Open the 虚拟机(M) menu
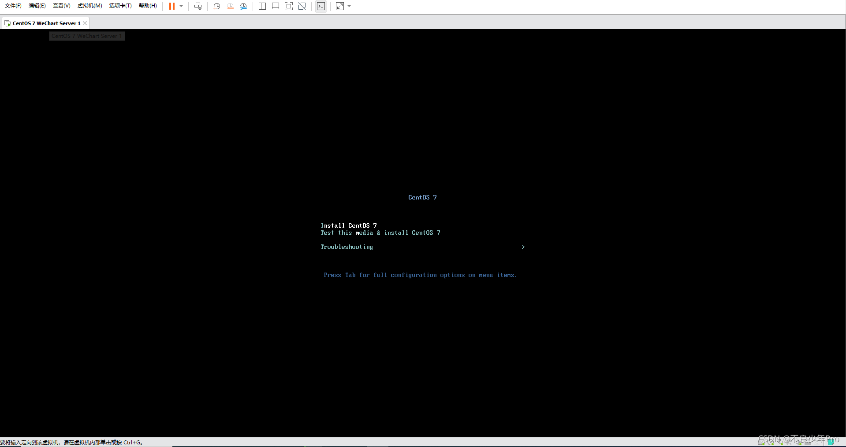 [x=89, y=6]
